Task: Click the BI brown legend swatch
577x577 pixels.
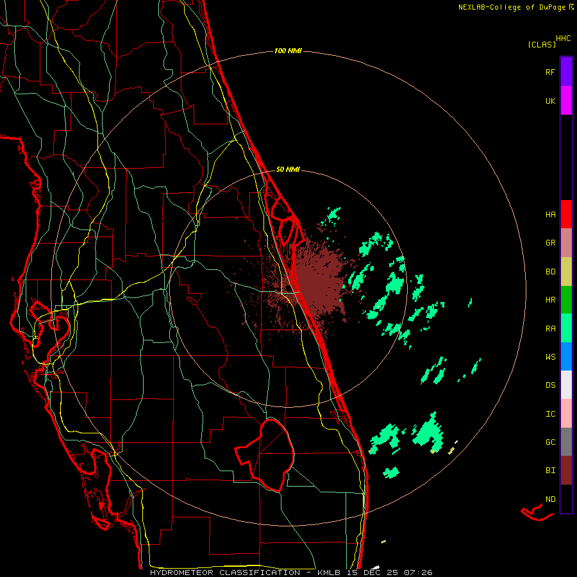Action: point(566,471)
